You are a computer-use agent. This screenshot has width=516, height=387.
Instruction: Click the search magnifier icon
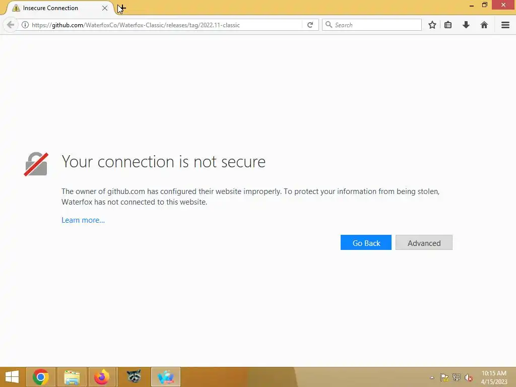(x=329, y=25)
